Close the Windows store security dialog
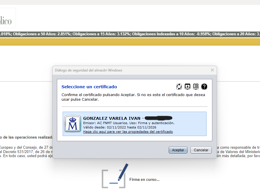This screenshot has width=260, height=195. (x=212, y=70)
